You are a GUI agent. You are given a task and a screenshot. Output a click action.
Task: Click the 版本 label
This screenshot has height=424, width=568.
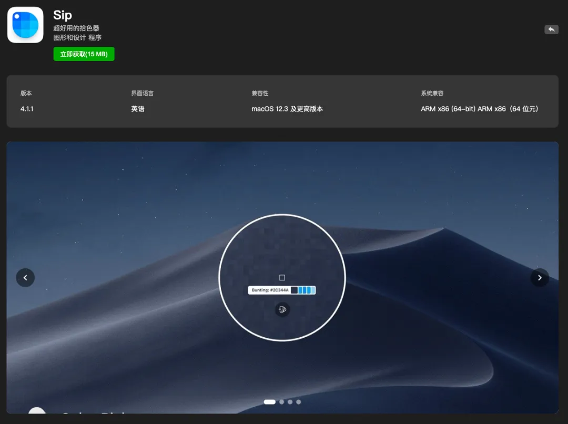[26, 93]
